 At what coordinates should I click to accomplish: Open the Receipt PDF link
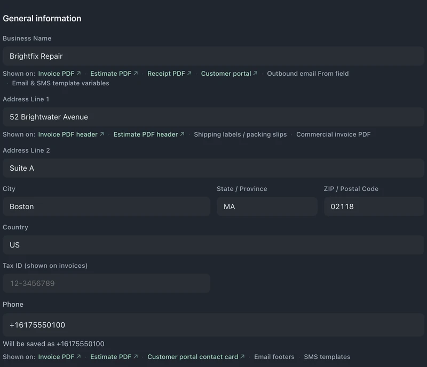click(169, 74)
